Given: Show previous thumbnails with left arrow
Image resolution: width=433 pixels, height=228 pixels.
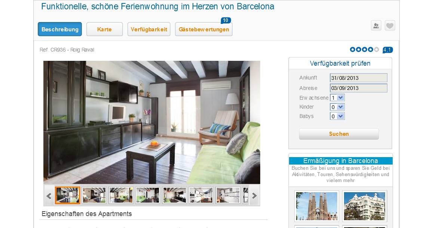Looking at the screenshot, I should click(x=49, y=196).
